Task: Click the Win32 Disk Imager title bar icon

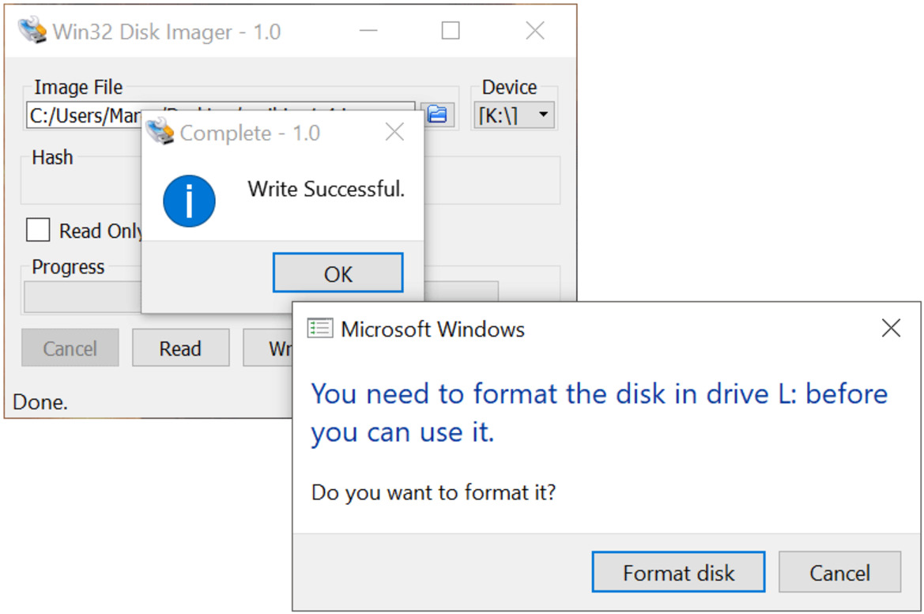Action: point(32,30)
